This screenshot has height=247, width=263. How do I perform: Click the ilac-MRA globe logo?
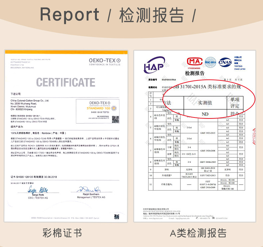[210, 62]
